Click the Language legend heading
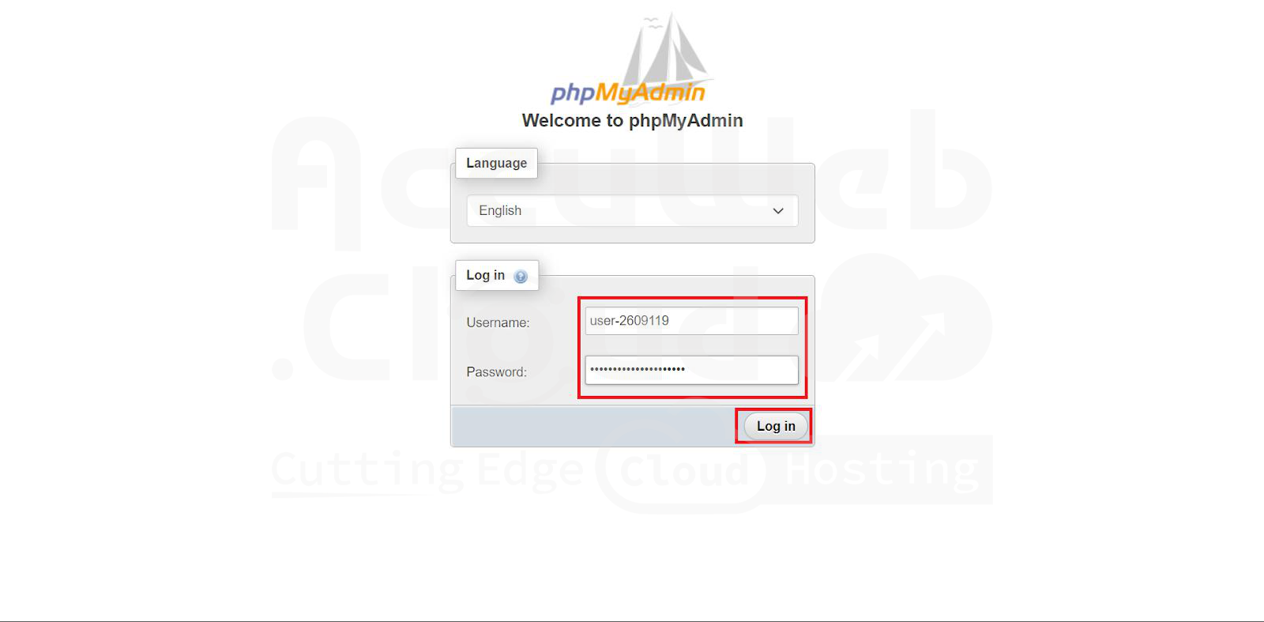 (496, 163)
